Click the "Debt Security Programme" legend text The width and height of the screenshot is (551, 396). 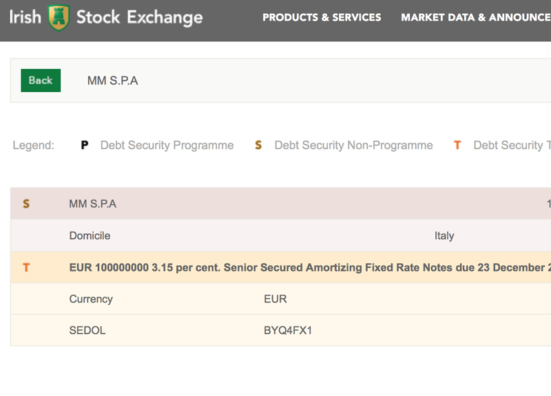click(x=167, y=145)
